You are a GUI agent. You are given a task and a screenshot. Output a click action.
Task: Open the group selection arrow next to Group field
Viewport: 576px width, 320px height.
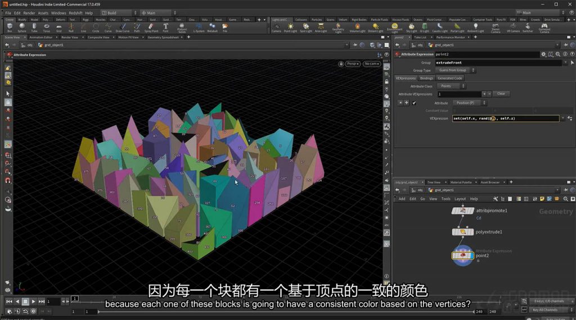pos(572,63)
